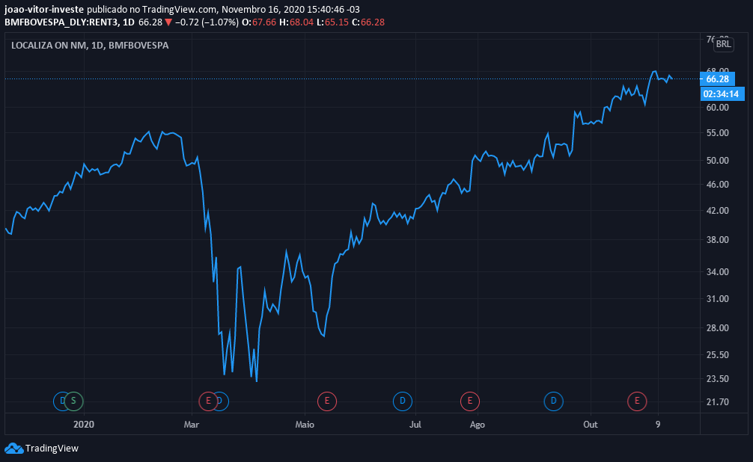This screenshot has height=462, width=753.
Task: Click the Ago time axis label
Action: (478, 424)
